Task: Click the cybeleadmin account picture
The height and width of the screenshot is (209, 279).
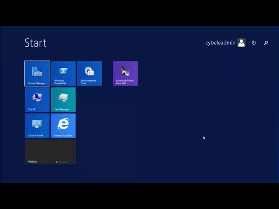Action: [x=242, y=43]
